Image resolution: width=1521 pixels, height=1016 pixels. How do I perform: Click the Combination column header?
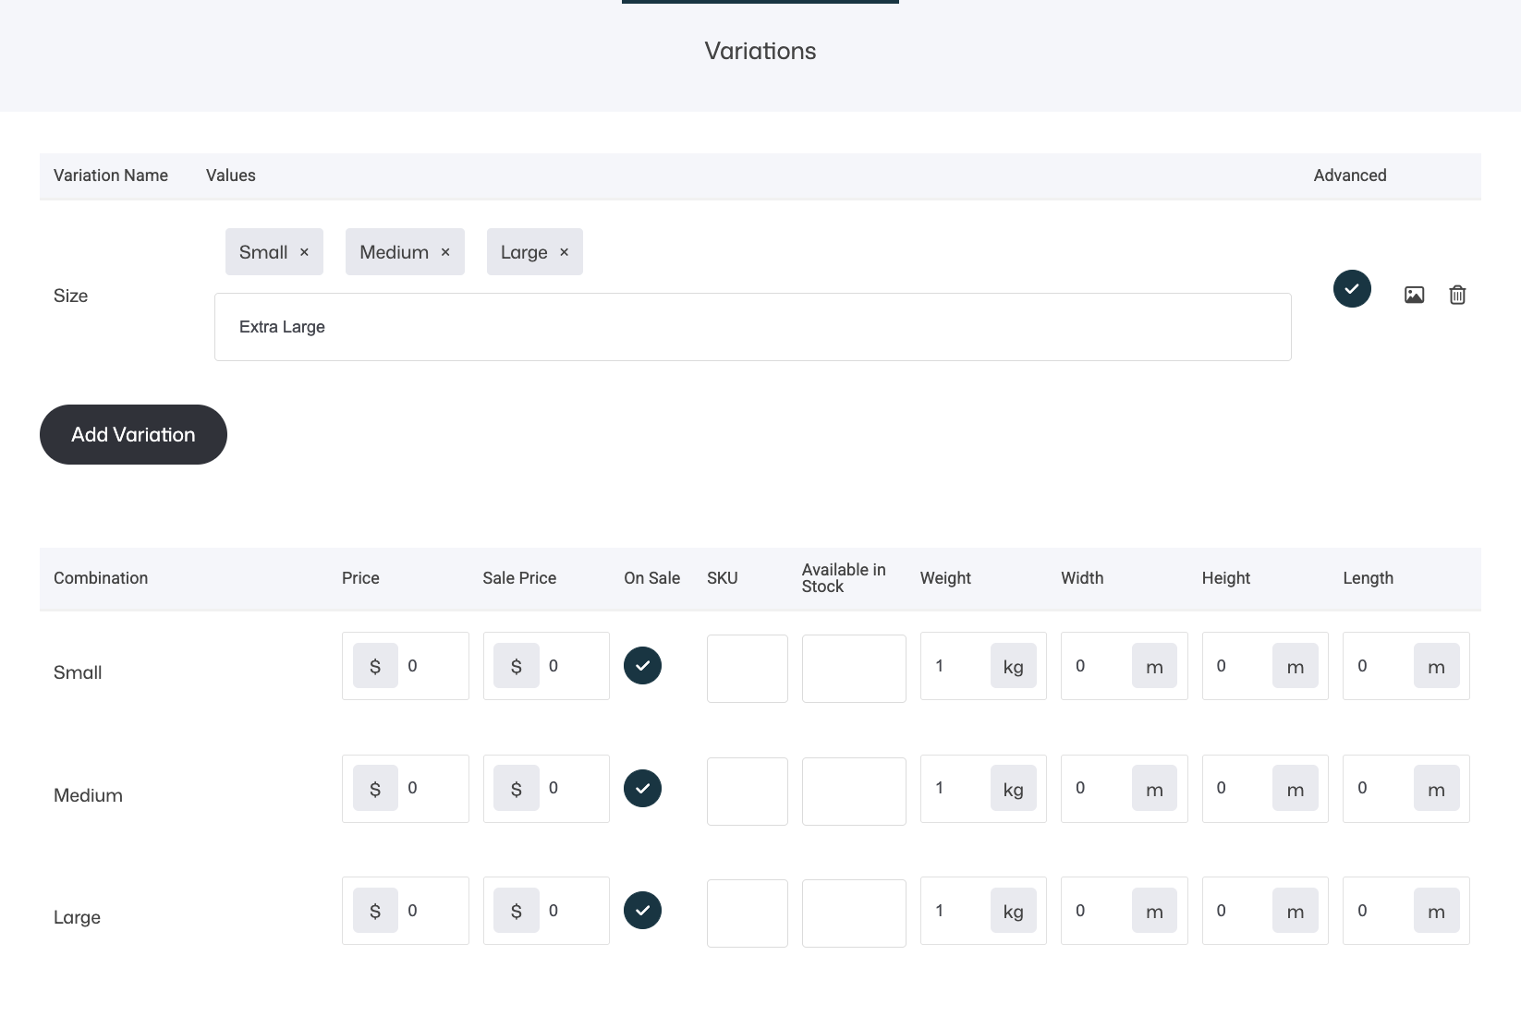pos(101,578)
